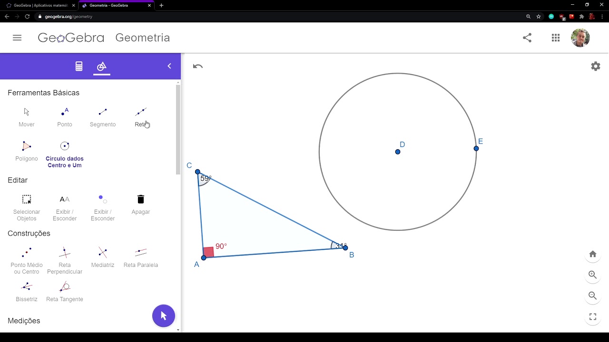Open the Chrome three-dot menu
This screenshot has width=609, height=342.
[602, 16]
